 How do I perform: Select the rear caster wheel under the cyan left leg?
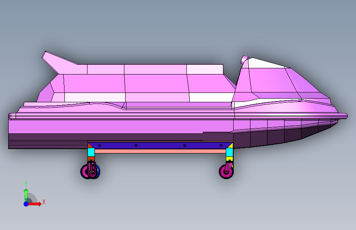coord(90,171)
